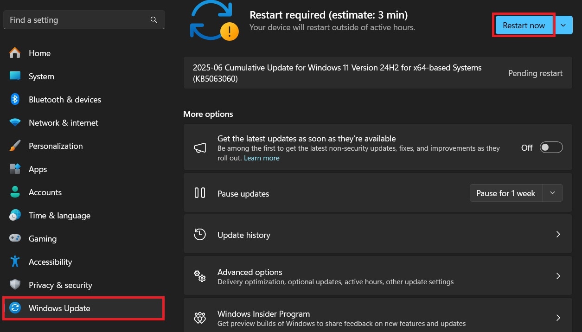Click the Network wifi icon
The image size is (582, 332).
(x=15, y=122)
